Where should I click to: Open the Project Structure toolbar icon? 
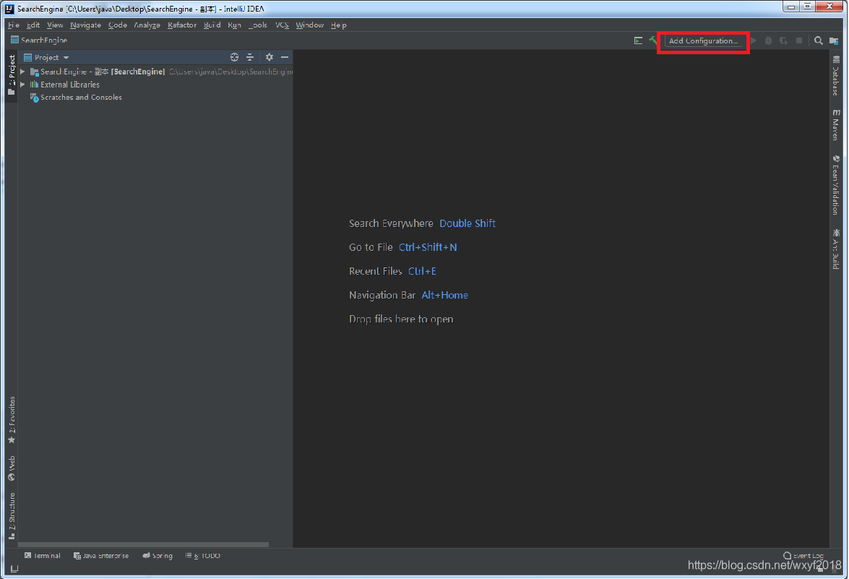[834, 40]
